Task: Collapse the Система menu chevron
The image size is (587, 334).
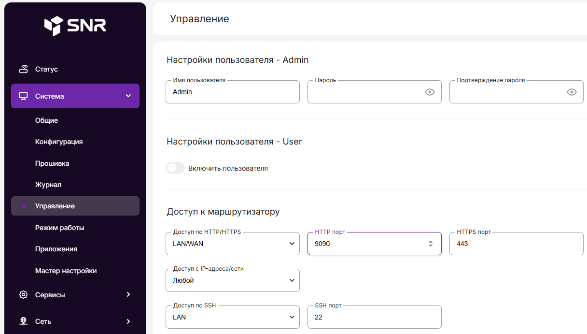Action: 128,96
